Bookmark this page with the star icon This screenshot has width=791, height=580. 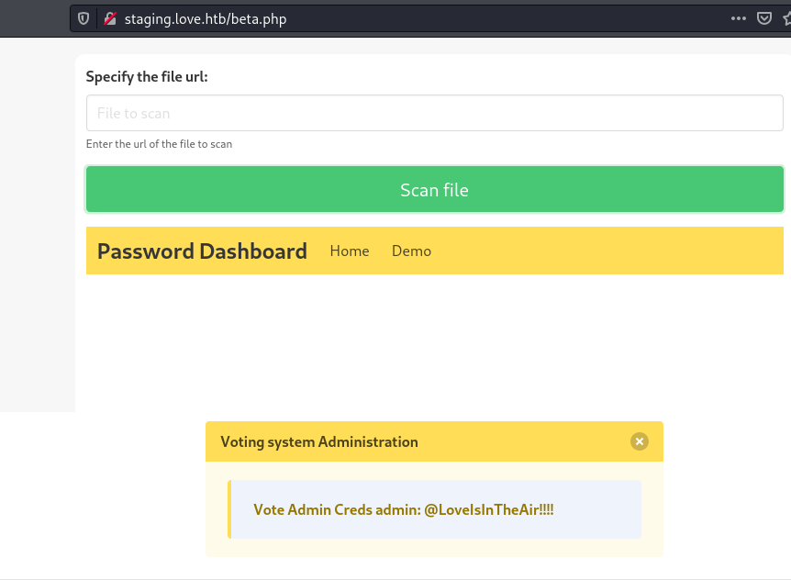pos(787,18)
